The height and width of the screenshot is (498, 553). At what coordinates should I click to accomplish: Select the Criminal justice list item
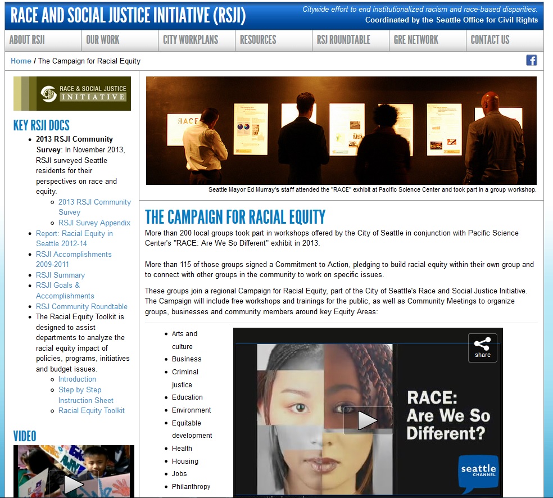pyautogui.click(x=185, y=378)
